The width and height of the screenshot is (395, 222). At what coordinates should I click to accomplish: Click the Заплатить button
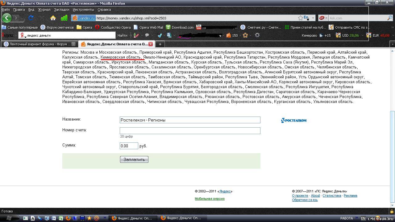coord(134,159)
